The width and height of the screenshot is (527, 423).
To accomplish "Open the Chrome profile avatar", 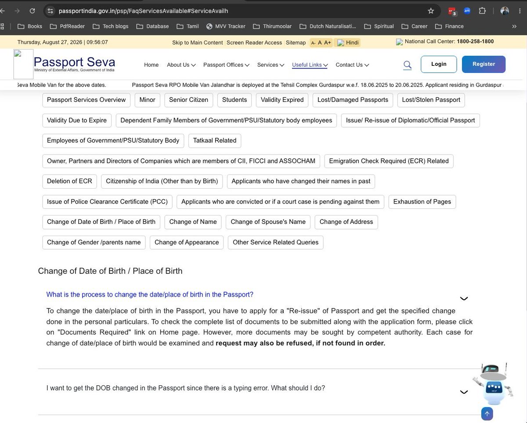I will point(505,11).
